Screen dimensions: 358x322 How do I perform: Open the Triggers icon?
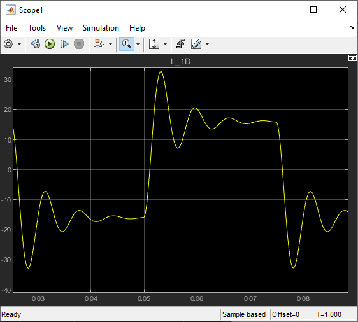point(181,44)
